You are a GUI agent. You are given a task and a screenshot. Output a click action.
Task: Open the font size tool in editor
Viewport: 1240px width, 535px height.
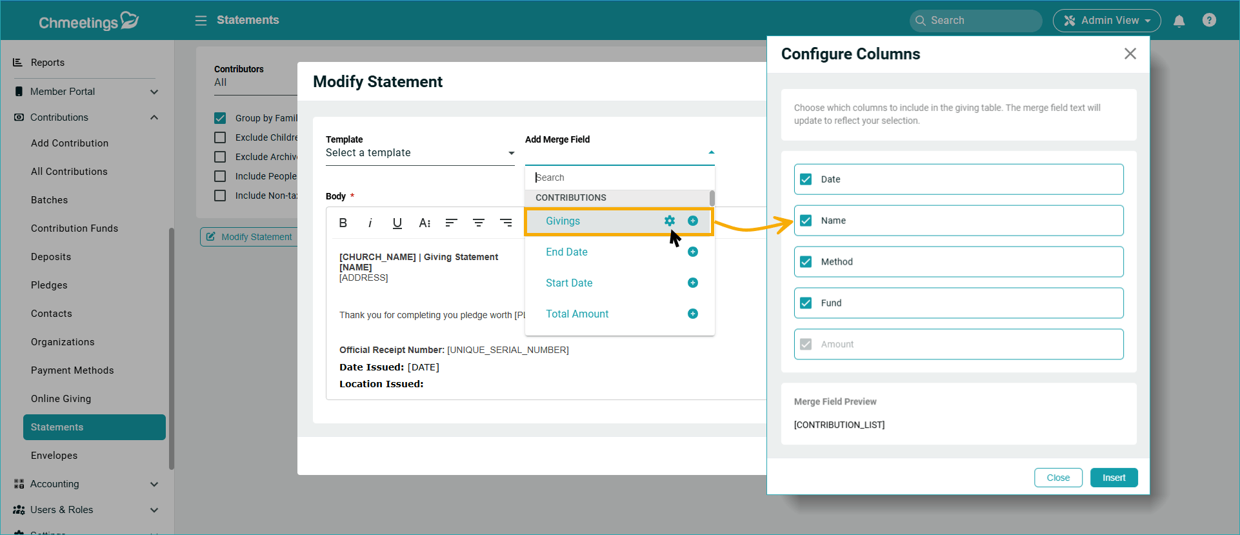tap(425, 223)
